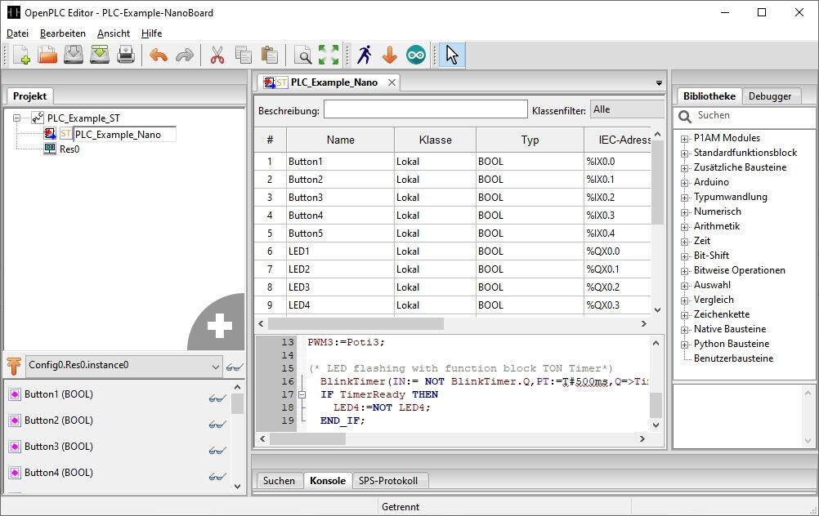Screen dimensions: 819x516
Task: Click the Res0 resource icon
Action: coord(50,149)
